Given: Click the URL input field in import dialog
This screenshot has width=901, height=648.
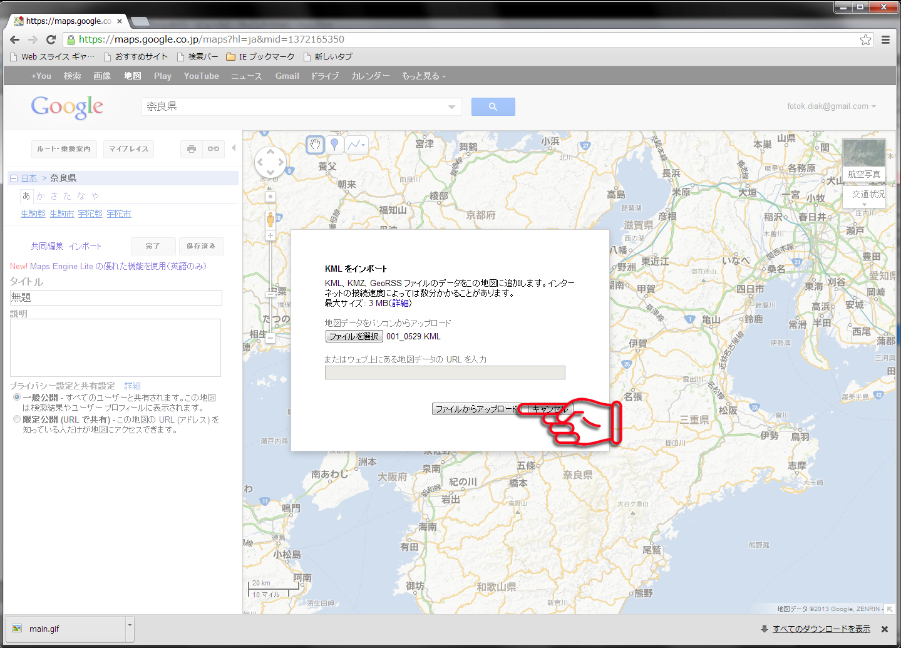Looking at the screenshot, I should click(x=445, y=373).
